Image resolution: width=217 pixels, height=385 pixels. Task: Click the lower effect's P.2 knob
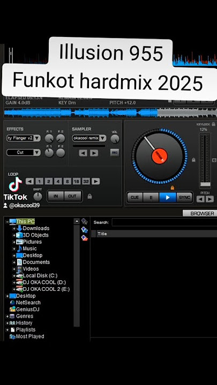point(61,153)
